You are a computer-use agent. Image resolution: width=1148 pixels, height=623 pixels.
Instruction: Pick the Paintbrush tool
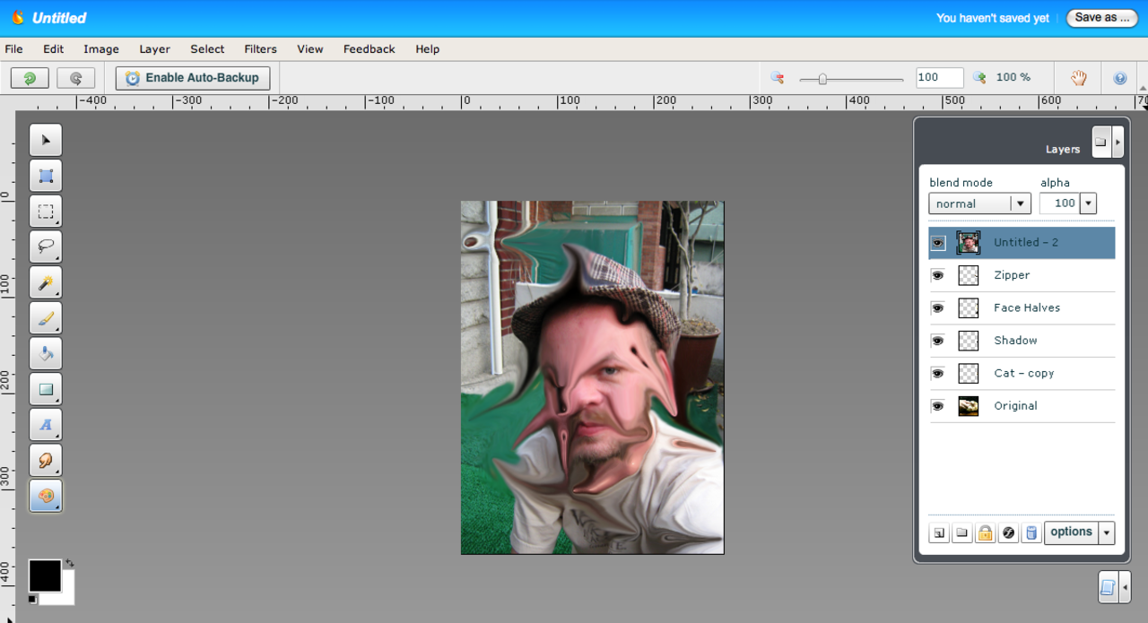[x=46, y=317]
